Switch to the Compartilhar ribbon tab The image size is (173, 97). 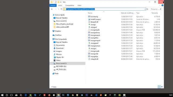[x=70, y=5]
